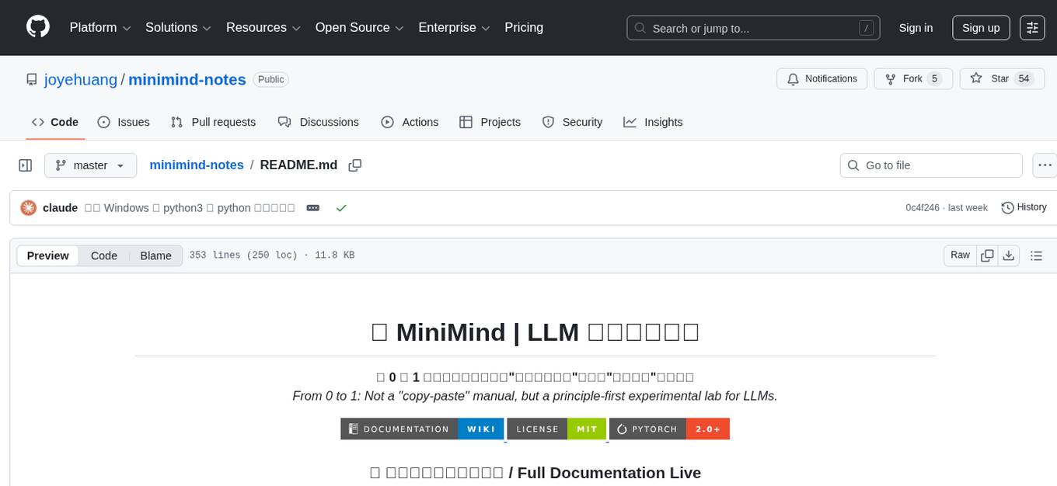Expand the Open Source menu
Image resolution: width=1057 pixels, height=486 pixels.
(x=358, y=27)
